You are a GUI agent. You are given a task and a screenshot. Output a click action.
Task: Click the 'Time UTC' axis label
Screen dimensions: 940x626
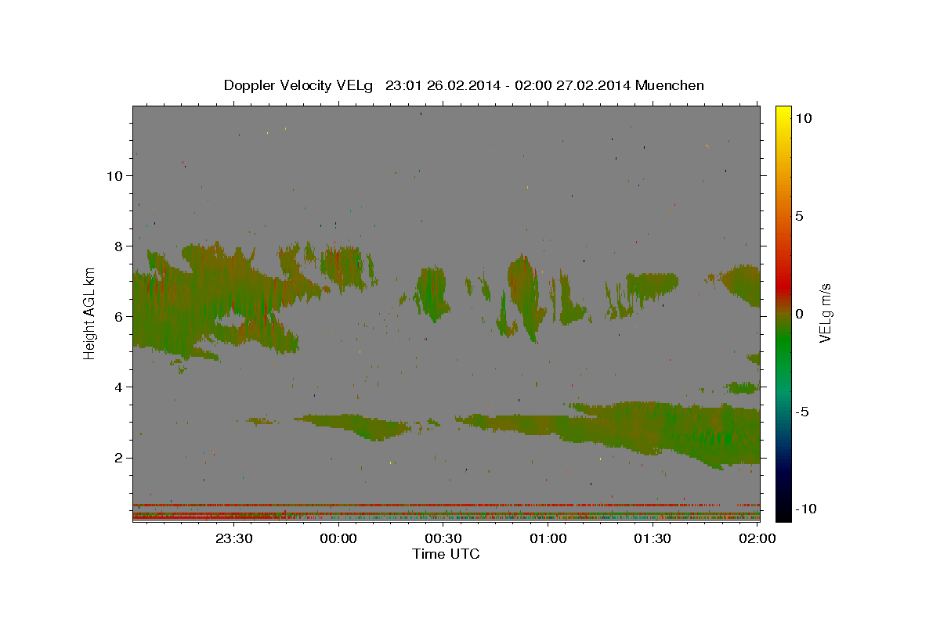tap(446, 554)
